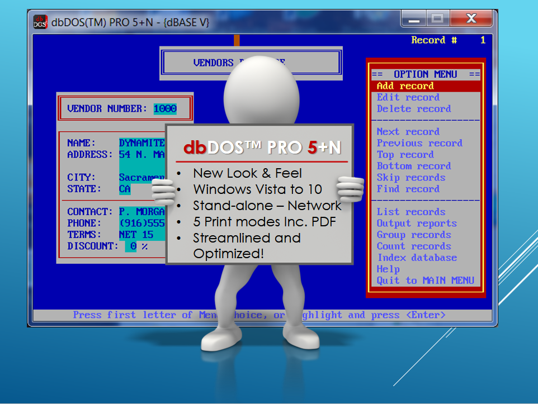
Task: Select Count records option
Action: tap(414, 246)
